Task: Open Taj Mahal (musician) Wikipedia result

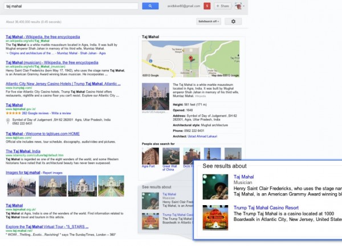Action: [x=52, y=62]
